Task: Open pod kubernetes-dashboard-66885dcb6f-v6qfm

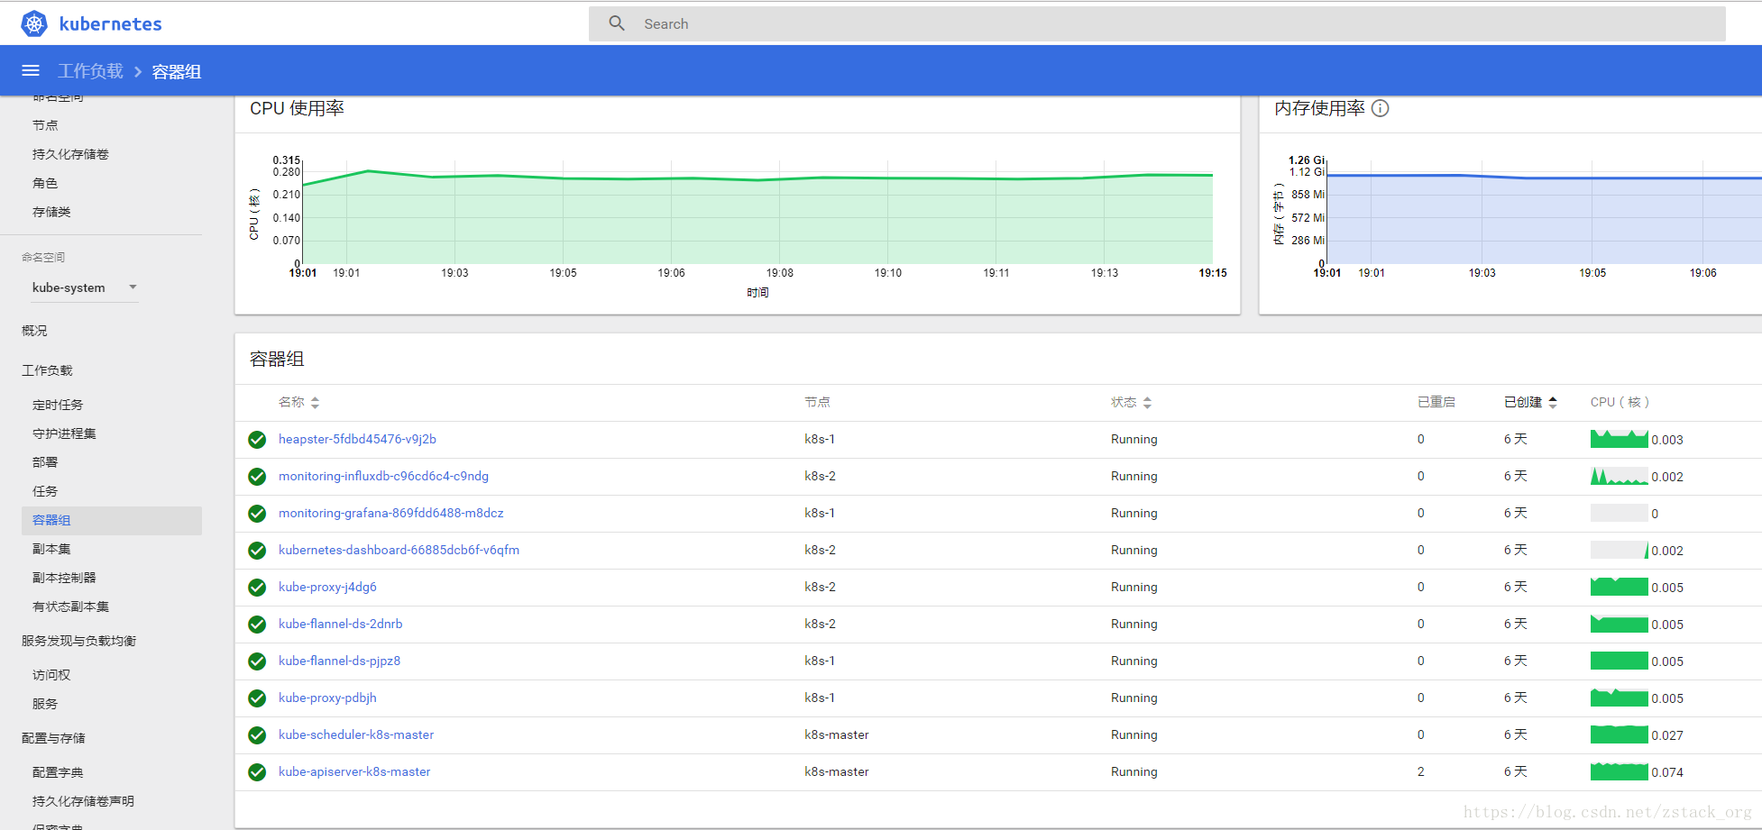Action: tap(399, 550)
